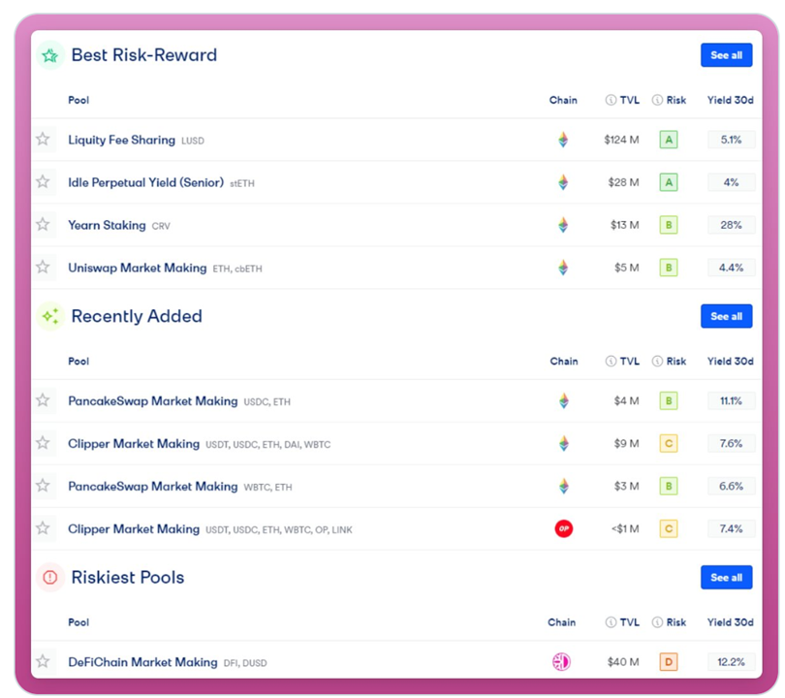This screenshot has width=785, height=698.
Task: Click Ethereum icon in PancakeSwap WBTC, ETH row
Action: [564, 486]
